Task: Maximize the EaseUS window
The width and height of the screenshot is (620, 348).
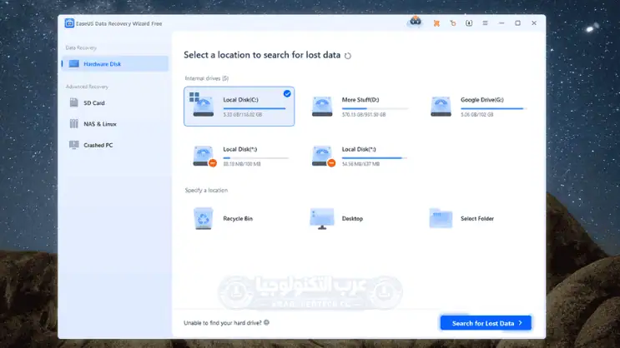Action: pos(517,23)
